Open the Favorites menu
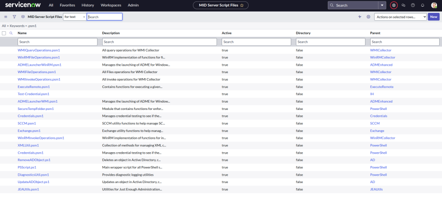 67,5
